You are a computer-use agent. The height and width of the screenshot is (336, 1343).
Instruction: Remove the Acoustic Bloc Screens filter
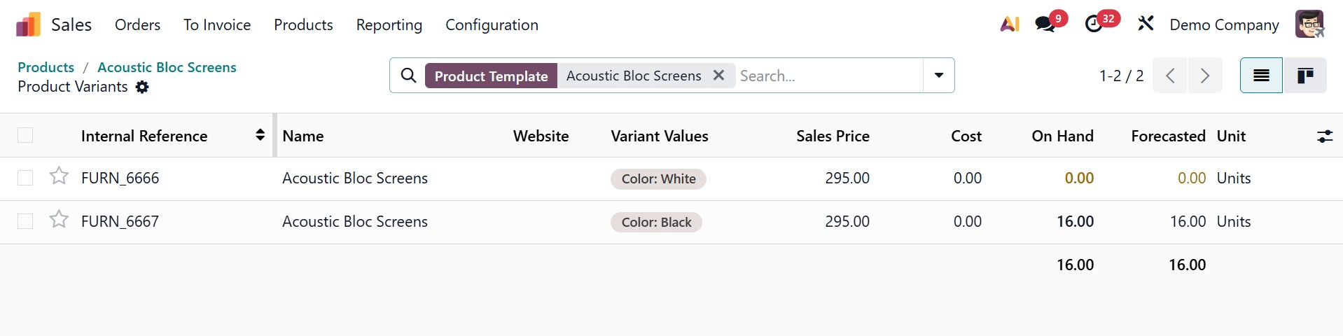click(718, 76)
